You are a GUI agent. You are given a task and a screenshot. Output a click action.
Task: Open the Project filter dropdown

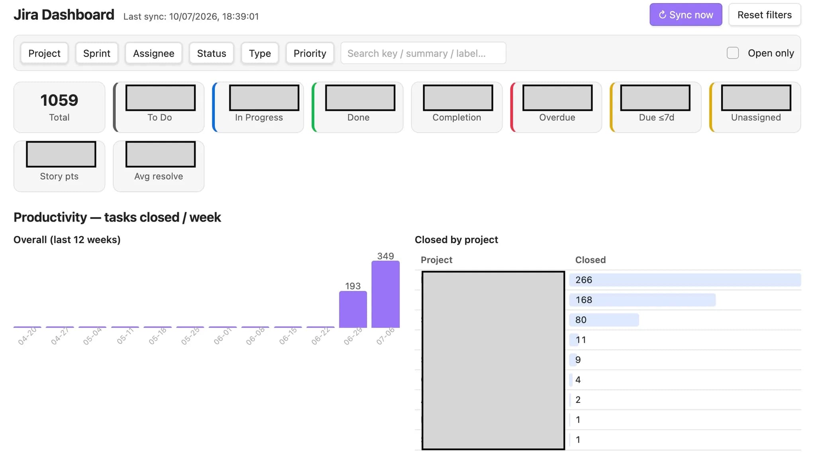44,53
